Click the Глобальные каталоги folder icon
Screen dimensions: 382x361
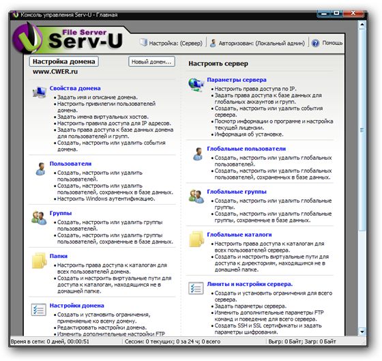pos(196,239)
